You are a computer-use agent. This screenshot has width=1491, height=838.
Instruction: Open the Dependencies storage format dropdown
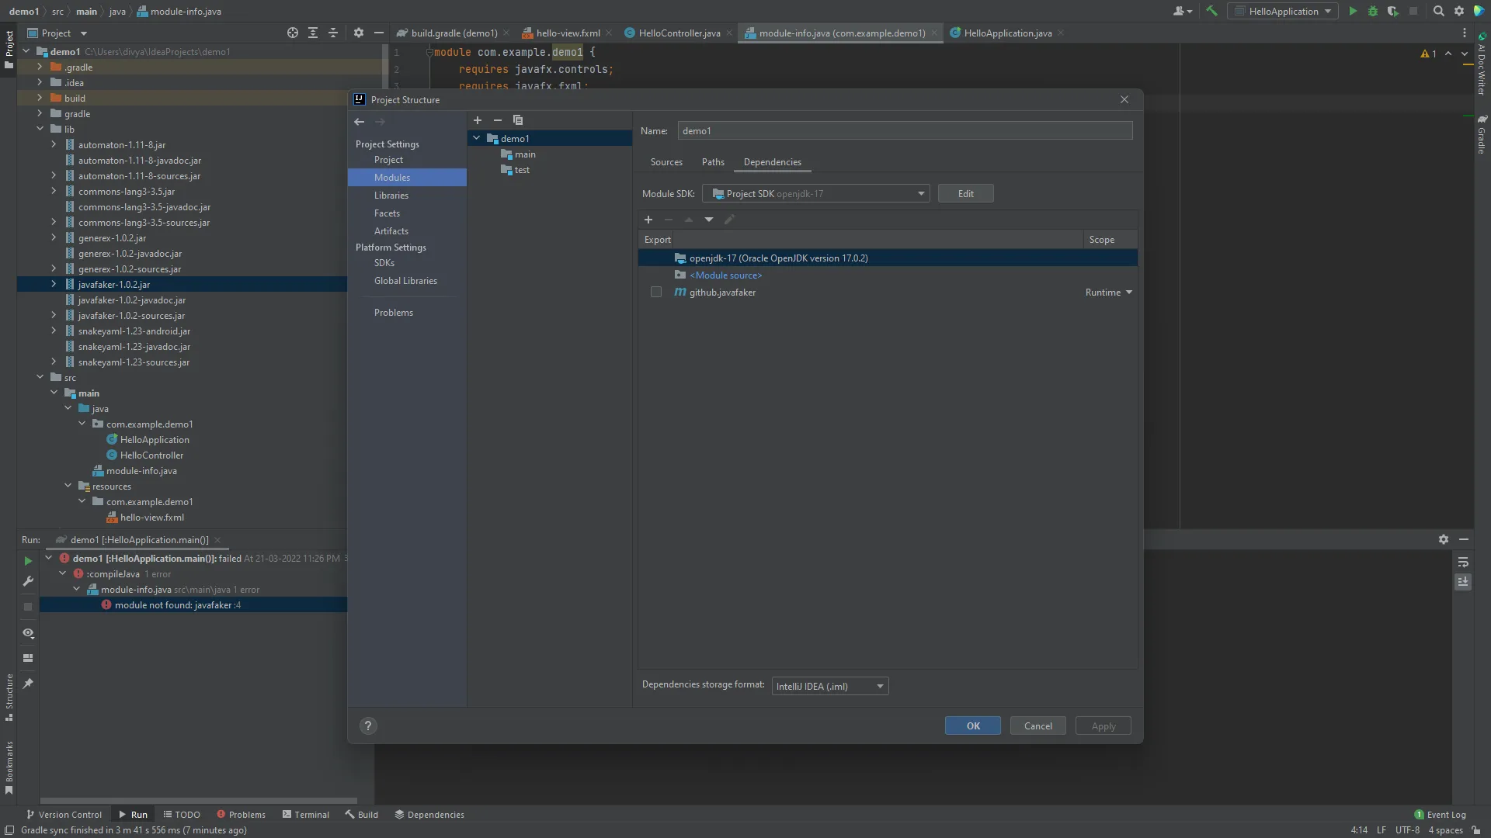(829, 686)
